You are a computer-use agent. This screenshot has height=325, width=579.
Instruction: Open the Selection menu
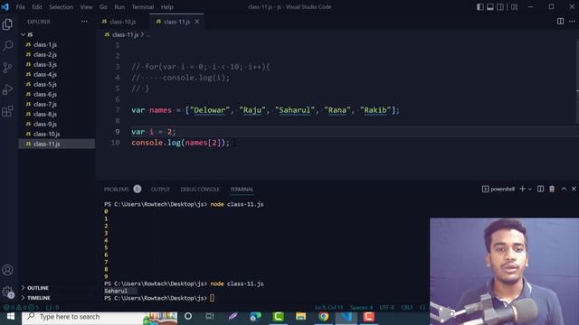point(61,7)
